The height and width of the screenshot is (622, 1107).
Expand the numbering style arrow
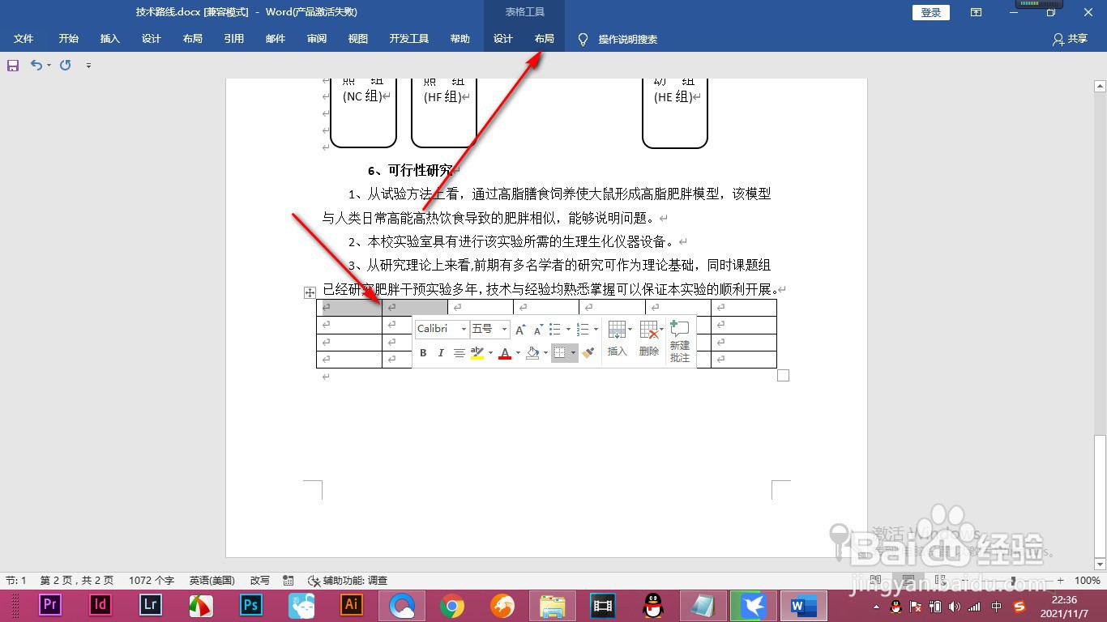pos(596,329)
